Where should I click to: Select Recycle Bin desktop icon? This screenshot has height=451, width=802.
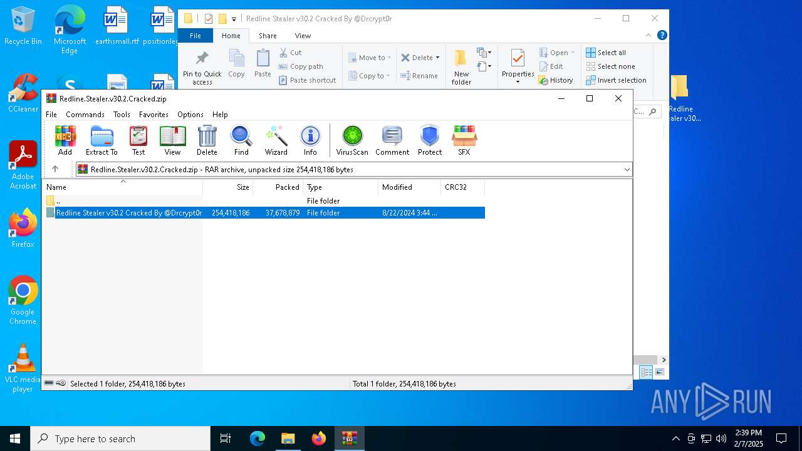(x=23, y=26)
